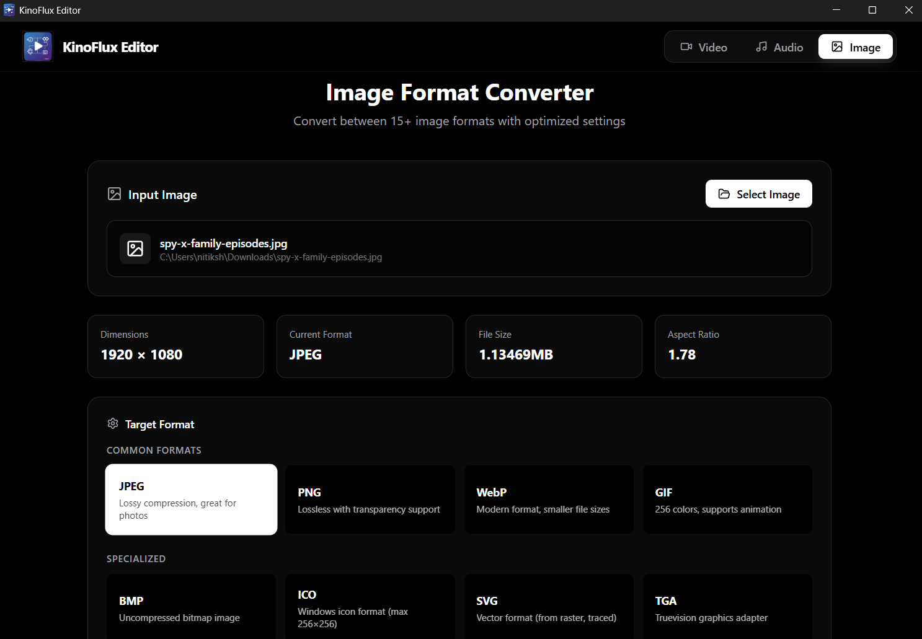The image size is (922, 639).
Task: Click the image file thumbnail icon
Action: (x=135, y=249)
